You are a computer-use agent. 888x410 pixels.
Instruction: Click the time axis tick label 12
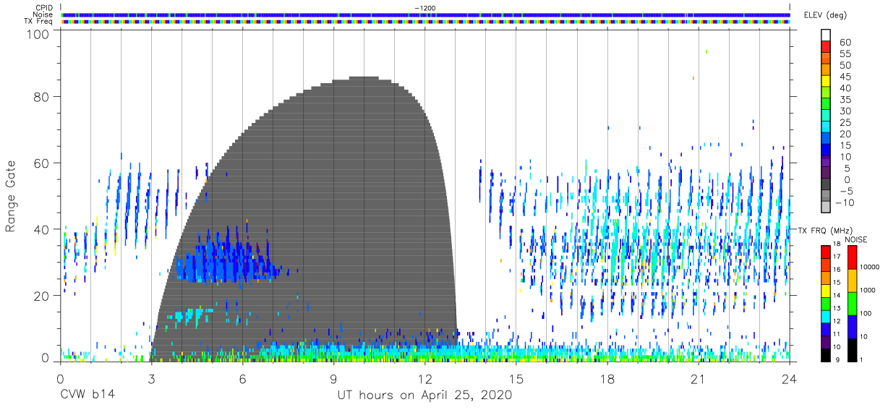point(425,378)
